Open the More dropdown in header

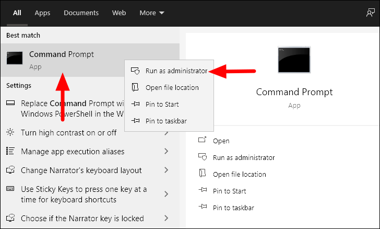(152, 13)
